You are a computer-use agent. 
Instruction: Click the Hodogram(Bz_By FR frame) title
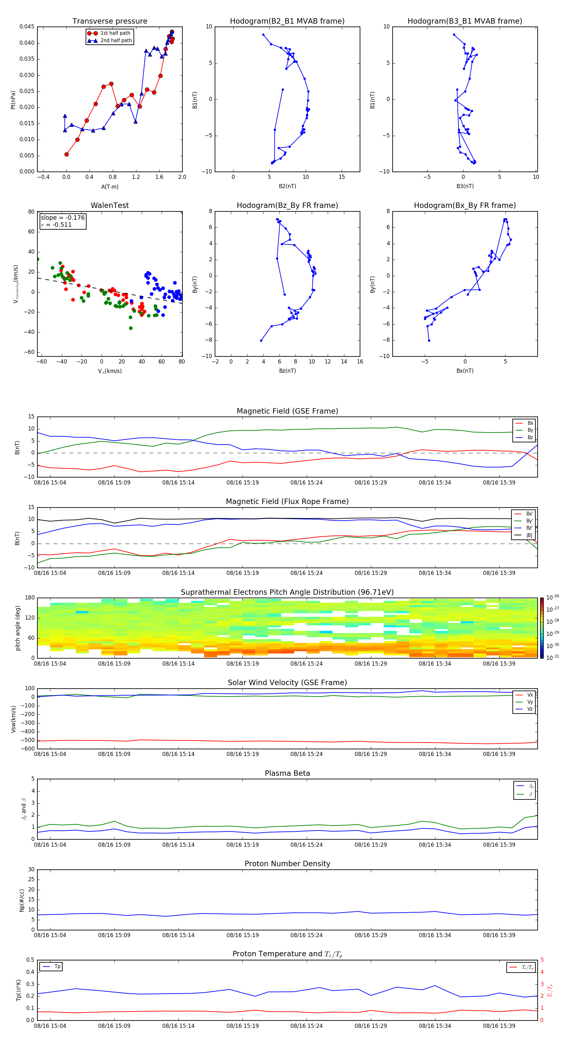[287, 205]
